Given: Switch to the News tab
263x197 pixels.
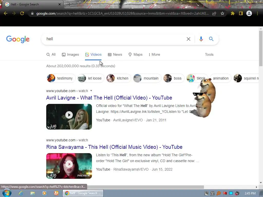Looking at the screenshot, I should click(x=115, y=54).
